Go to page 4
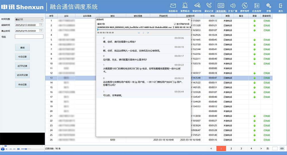 (x=251, y=148)
